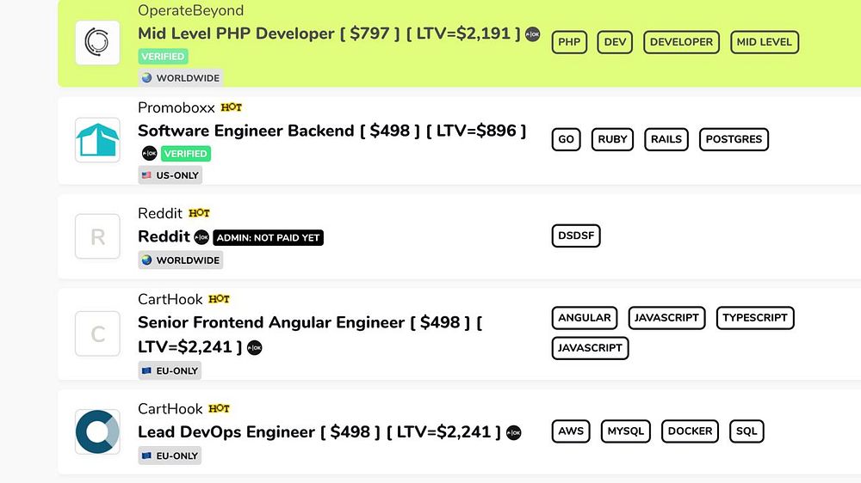861x483 pixels.
Task: Click the Promoboxx box logo
Action: [97, 140]
